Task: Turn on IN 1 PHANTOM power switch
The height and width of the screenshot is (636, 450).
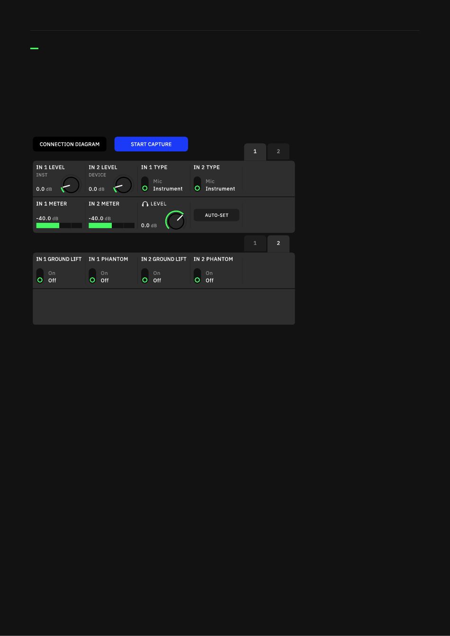Action: [x=92, y=276]
